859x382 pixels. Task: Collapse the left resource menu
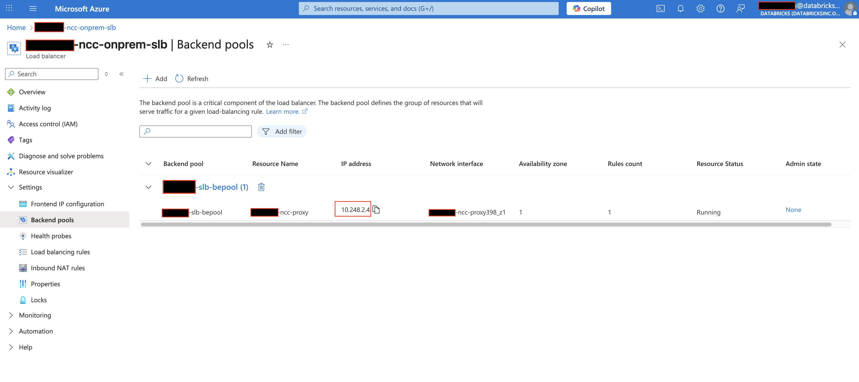coord(121,74)
